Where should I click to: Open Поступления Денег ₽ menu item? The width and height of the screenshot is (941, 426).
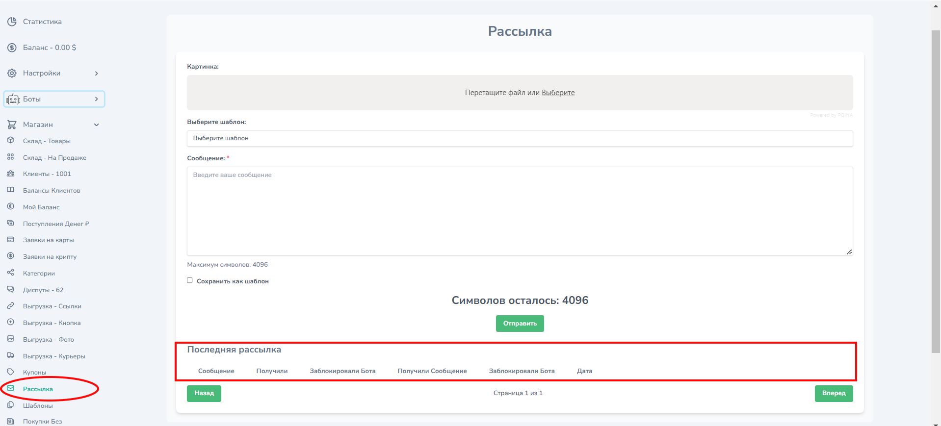click(56, 224)
